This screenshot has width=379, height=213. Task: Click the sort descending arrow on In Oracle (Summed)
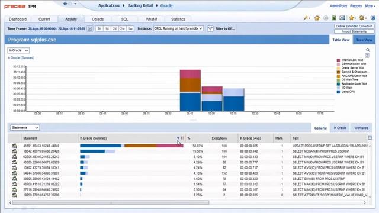point(178,138)
